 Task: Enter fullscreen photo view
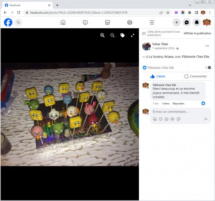pos(132,35)
